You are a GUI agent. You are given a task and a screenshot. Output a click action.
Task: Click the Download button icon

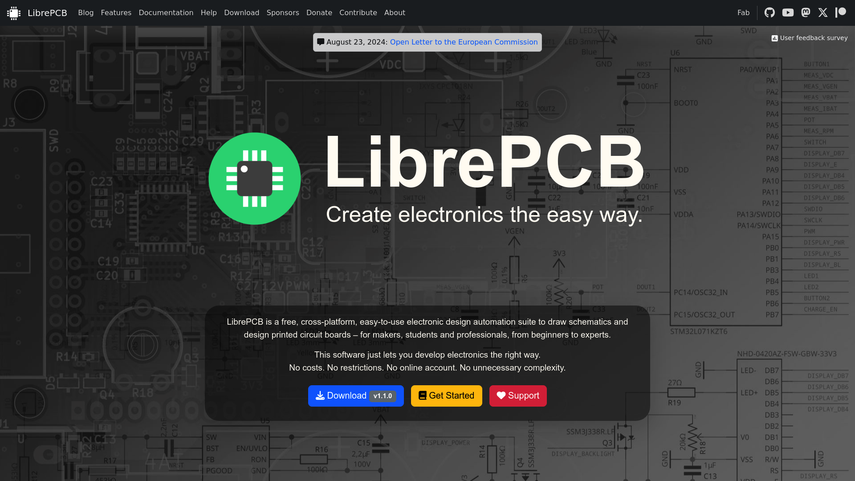tap(319, 396)
